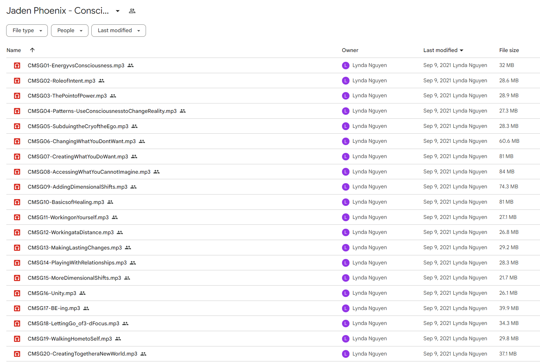540x364 pixels.
Task: Click the File size column header
Action: (x=509, y=50)
